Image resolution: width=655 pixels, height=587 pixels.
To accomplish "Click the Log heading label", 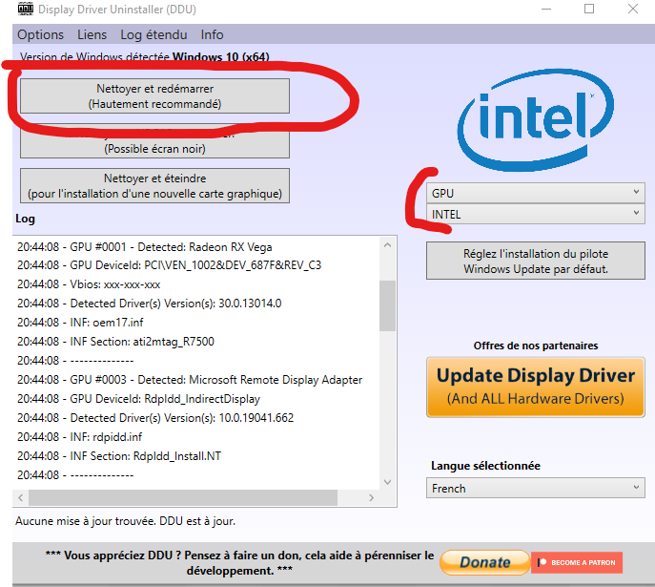I will (25, 219).
